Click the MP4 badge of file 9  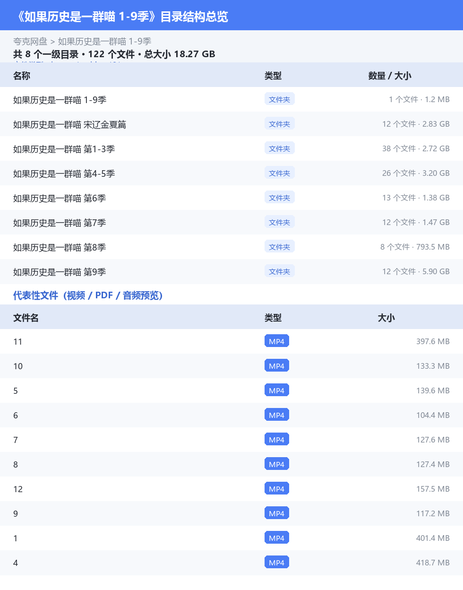(x=277, y=513)
